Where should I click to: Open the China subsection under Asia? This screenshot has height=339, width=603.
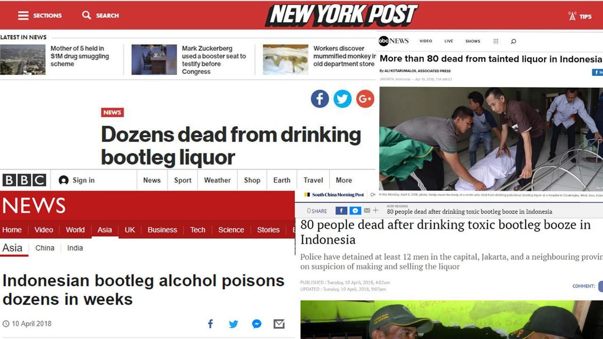pyautogui.click(x=45, y=248)
